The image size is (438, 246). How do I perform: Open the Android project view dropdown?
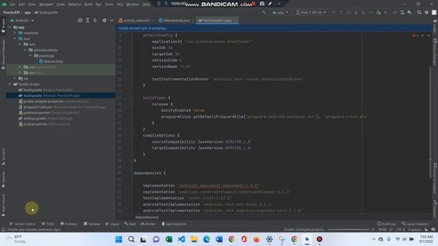click(x=22, y=20)
